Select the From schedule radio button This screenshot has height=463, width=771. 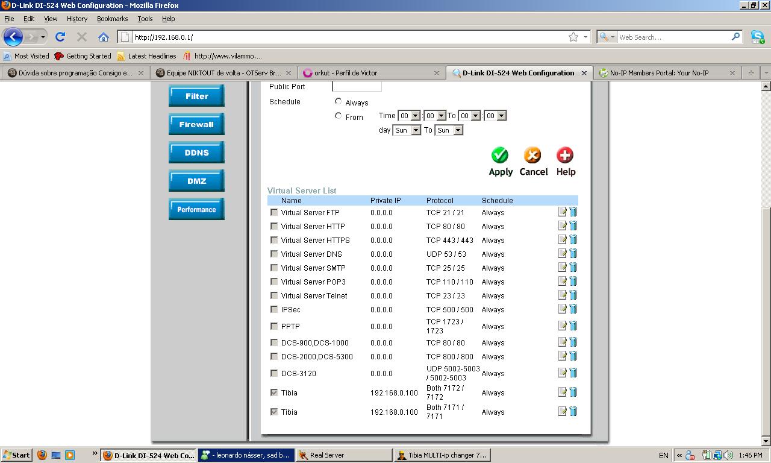pos(339,116)
